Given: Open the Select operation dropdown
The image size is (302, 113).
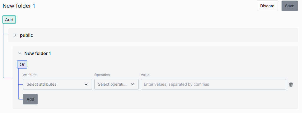Looking at the screenshot, I should 116,84.
